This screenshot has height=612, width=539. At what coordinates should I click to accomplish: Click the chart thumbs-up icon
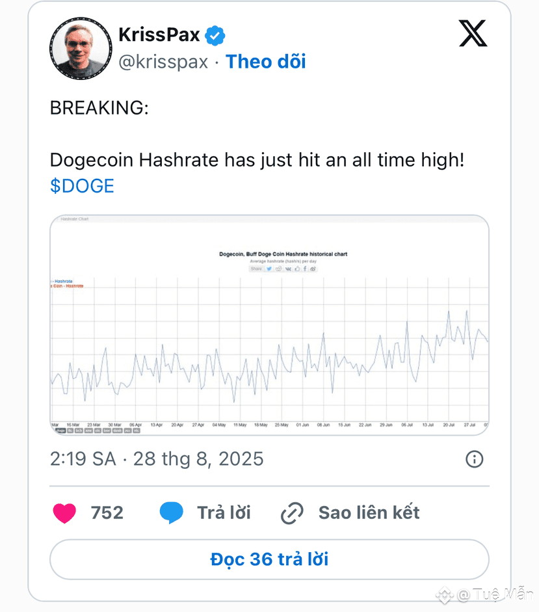297,269
